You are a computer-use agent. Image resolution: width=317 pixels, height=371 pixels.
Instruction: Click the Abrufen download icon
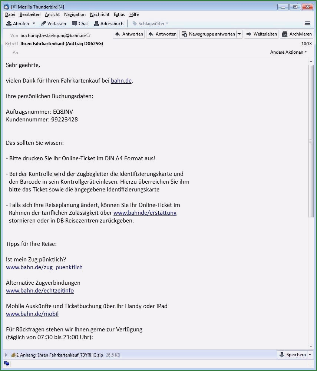(9, 23)
